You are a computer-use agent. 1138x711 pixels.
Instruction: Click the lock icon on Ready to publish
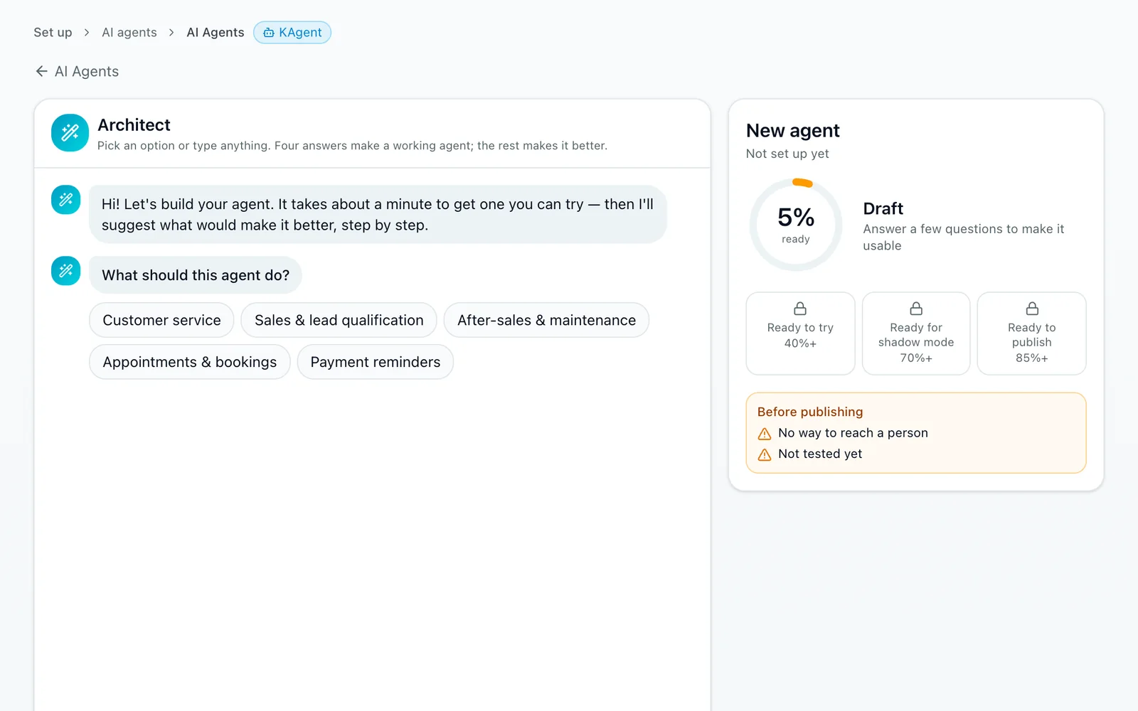point(1032,309)
